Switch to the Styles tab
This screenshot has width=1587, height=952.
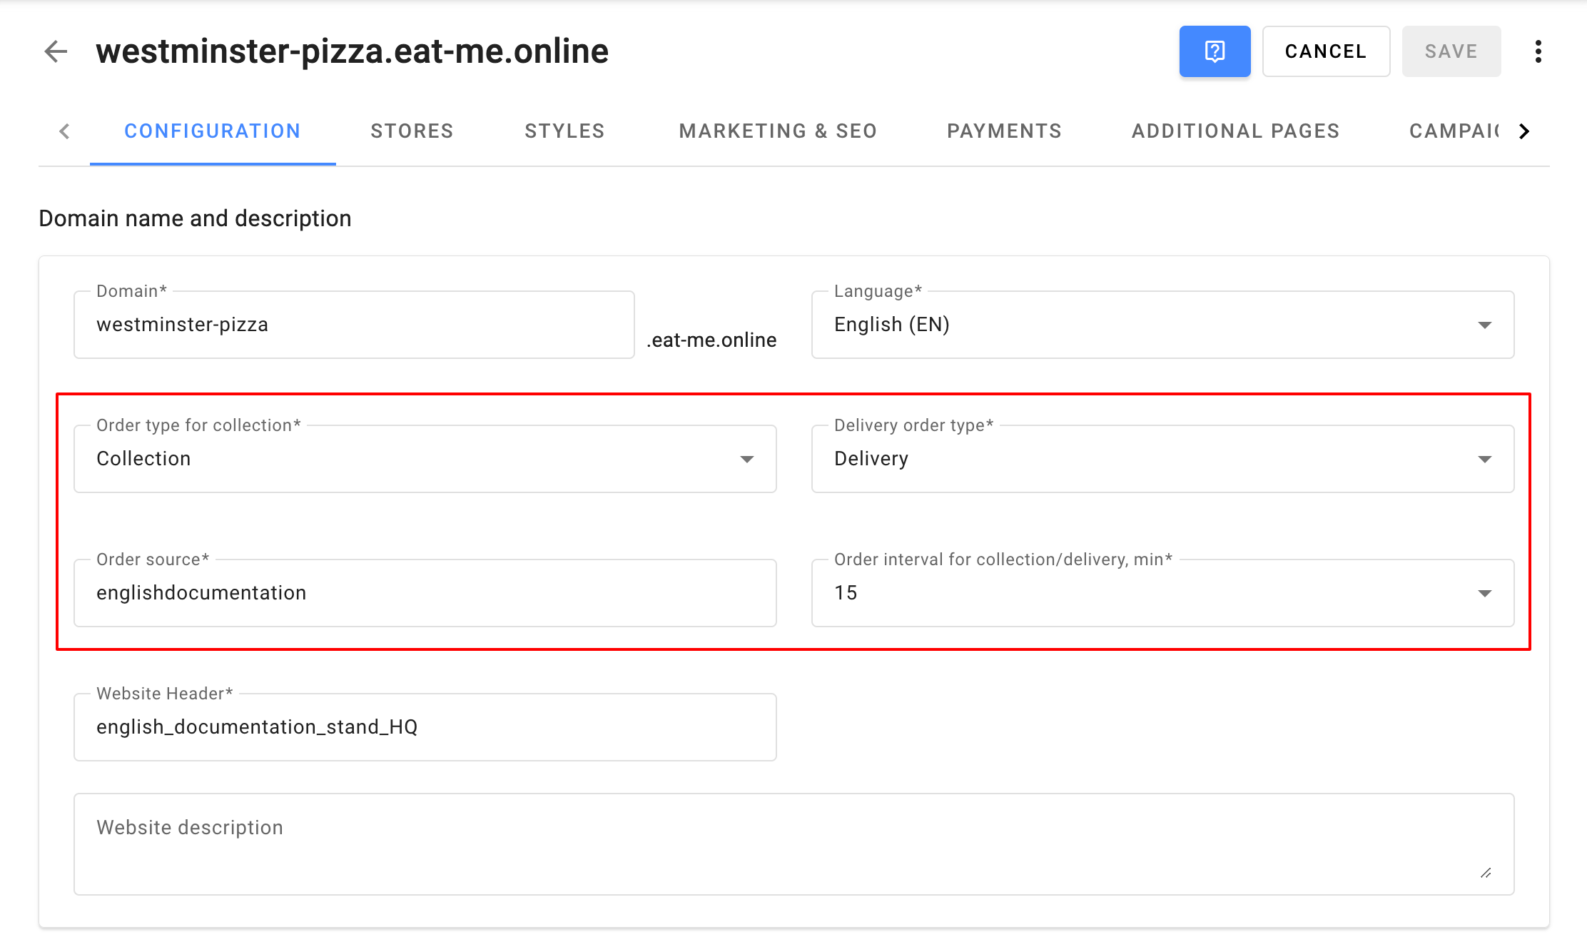(564, 131)
